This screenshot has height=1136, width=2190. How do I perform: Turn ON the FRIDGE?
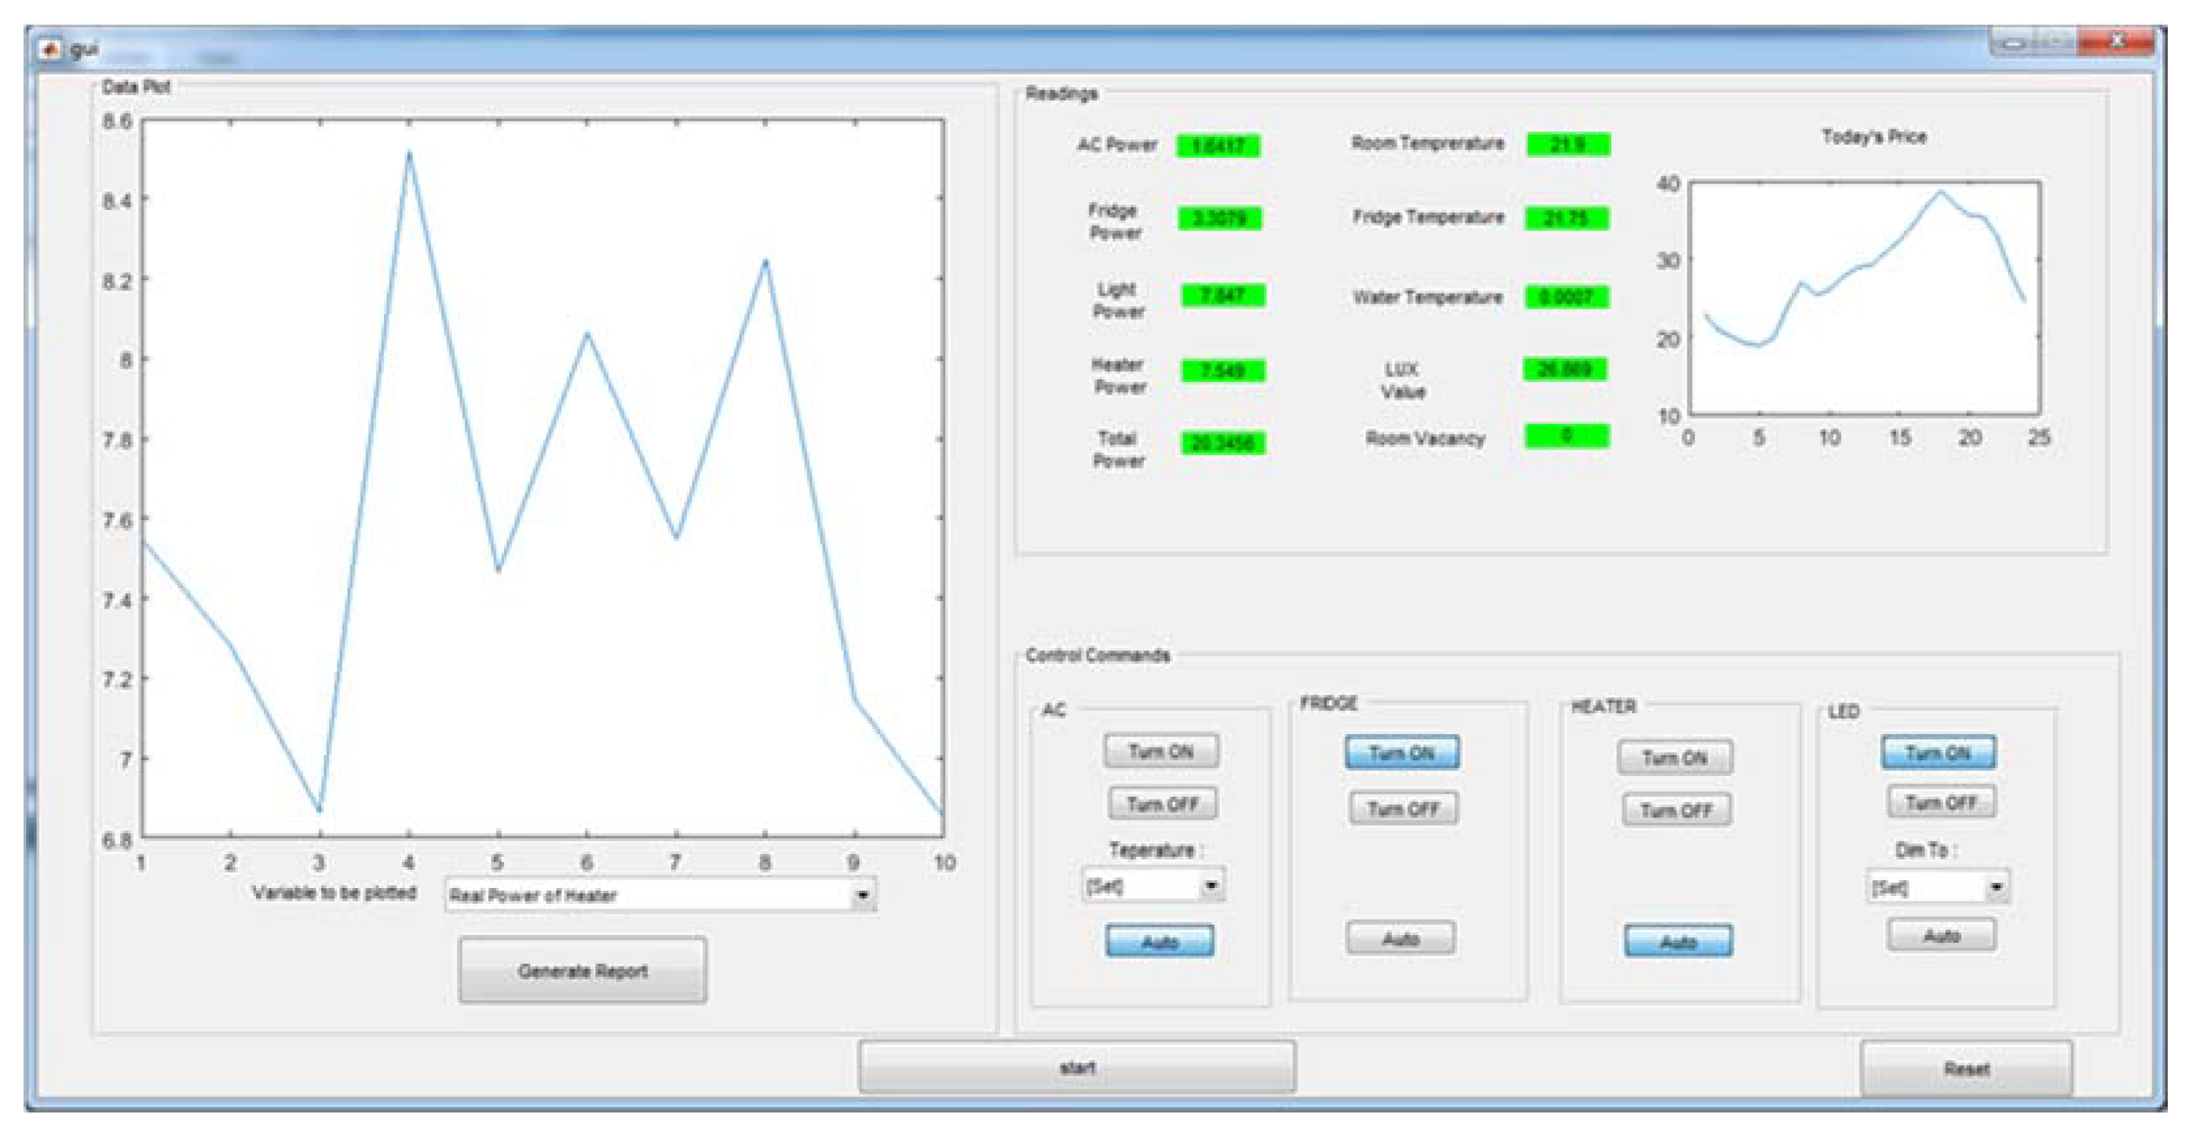pos(1402,753)
